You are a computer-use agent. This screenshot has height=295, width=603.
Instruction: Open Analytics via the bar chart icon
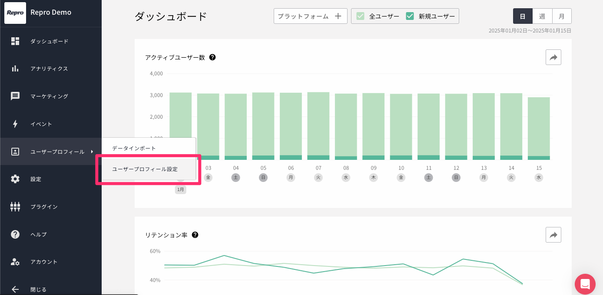[15, 68]
